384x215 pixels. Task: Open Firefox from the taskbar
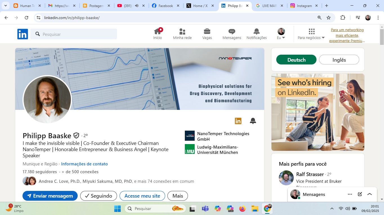click(242, 209)
